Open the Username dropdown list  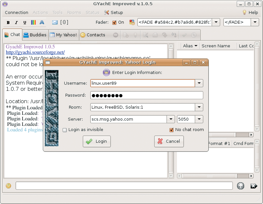point(199,83)
